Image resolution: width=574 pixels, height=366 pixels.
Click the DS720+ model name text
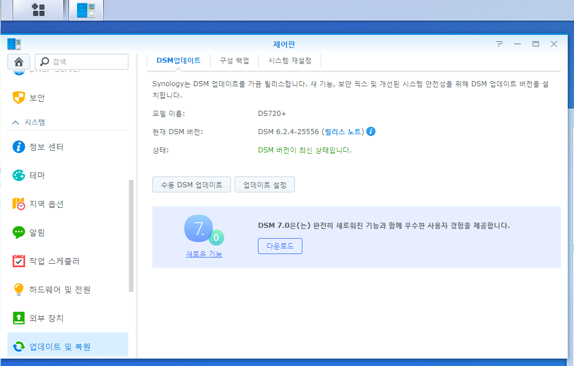(272, 114)
